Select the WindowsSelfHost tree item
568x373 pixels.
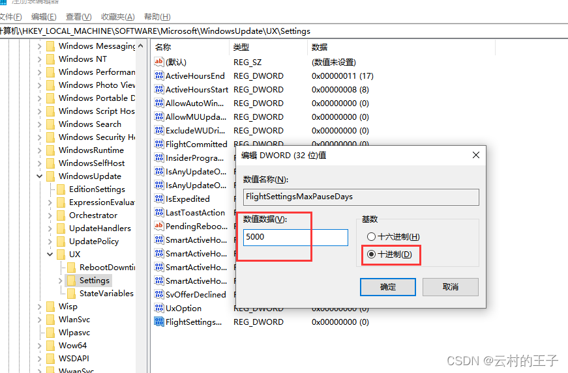coord(92,163)
